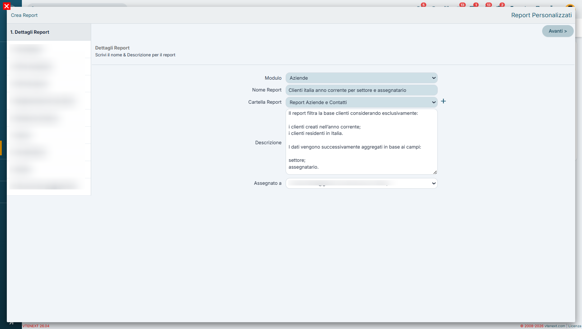Add a new report folder with the plus icon
This screenshot has height=329, width=582.
[x=443, y=101]
